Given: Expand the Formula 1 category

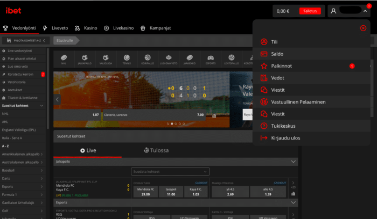Looking at the screenshot, I should pyautogui.click(x=23, y=194).
